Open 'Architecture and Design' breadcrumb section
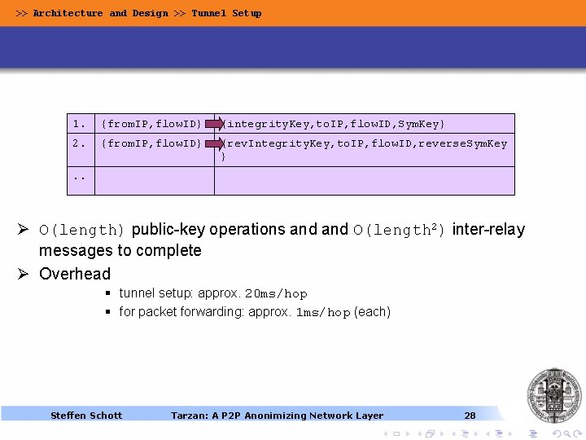This screenshot has height=440, width=586. coord(100,13)
